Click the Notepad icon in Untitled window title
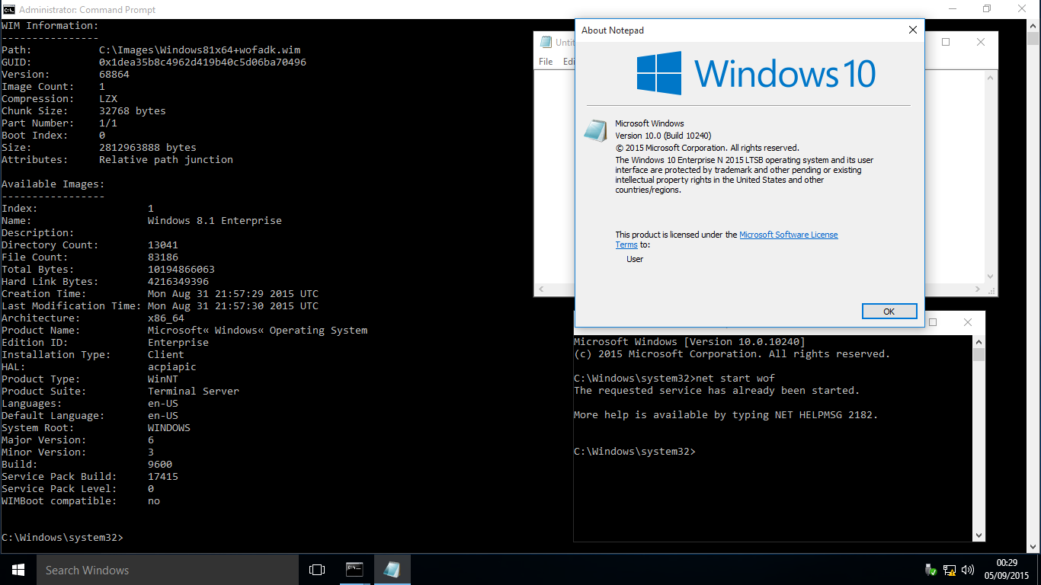The width and height of the screenshot is (1041, 585). (x=546, y=43)
